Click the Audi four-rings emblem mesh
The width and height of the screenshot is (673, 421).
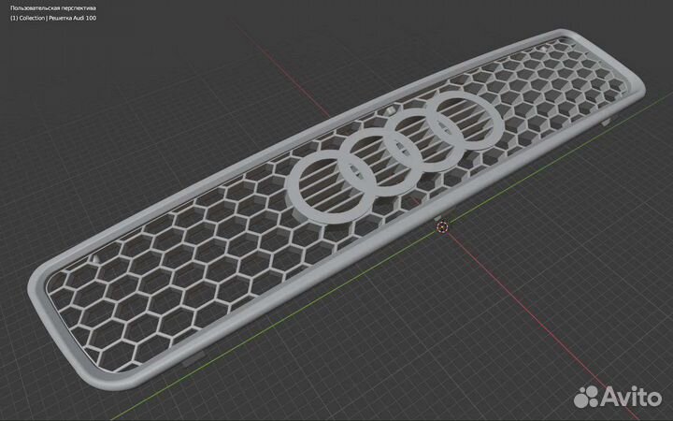pyautogui.click(x=394, y=157)
